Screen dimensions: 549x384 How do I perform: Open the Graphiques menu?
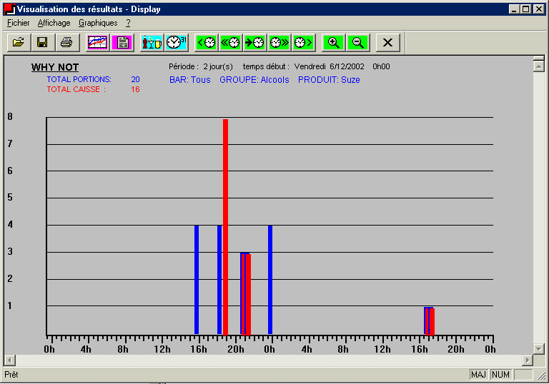[x=98, y=23]
